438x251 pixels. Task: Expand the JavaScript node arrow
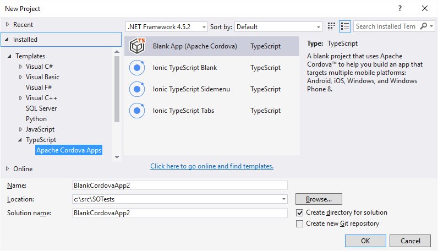click(x=20, y=129)
